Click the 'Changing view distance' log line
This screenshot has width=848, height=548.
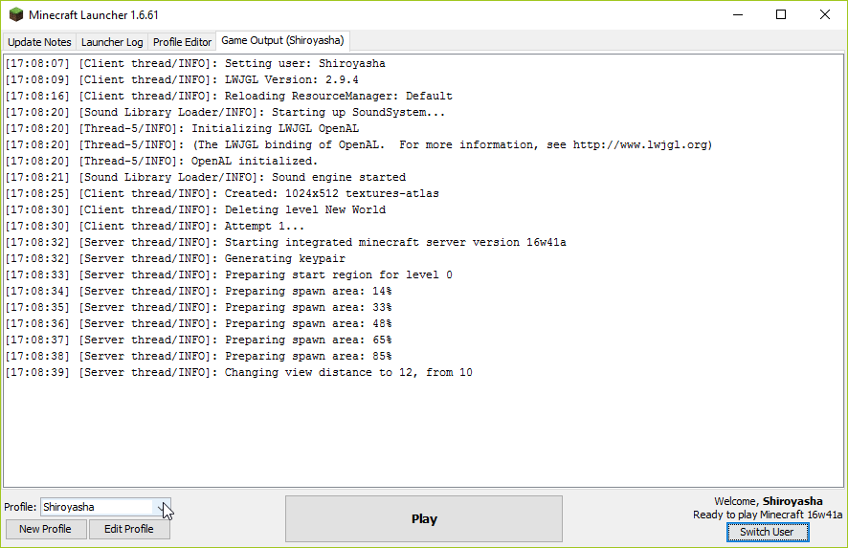coord(347,372)
